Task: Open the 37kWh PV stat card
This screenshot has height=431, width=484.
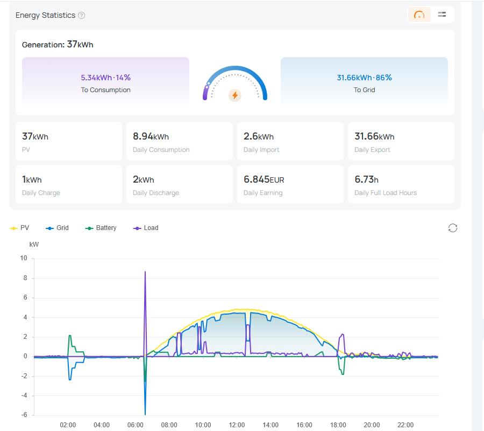Action: pyautogui.click(x=69, y=141)
